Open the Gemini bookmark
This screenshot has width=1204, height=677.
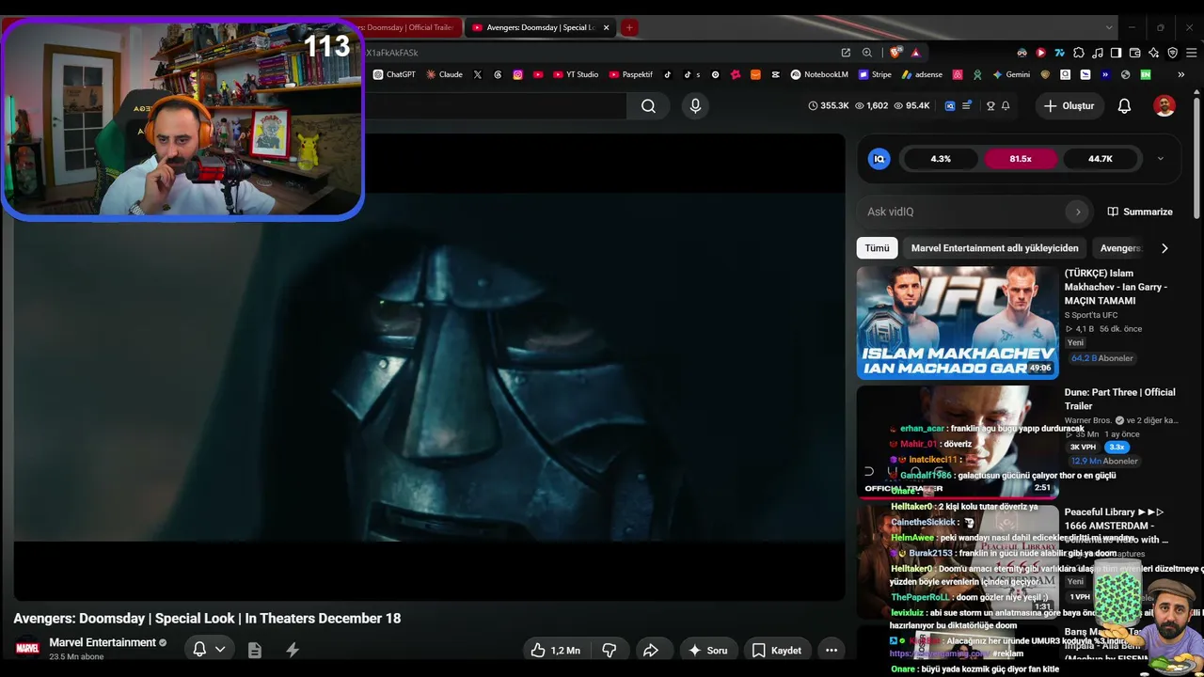[x=1011, y=74]
